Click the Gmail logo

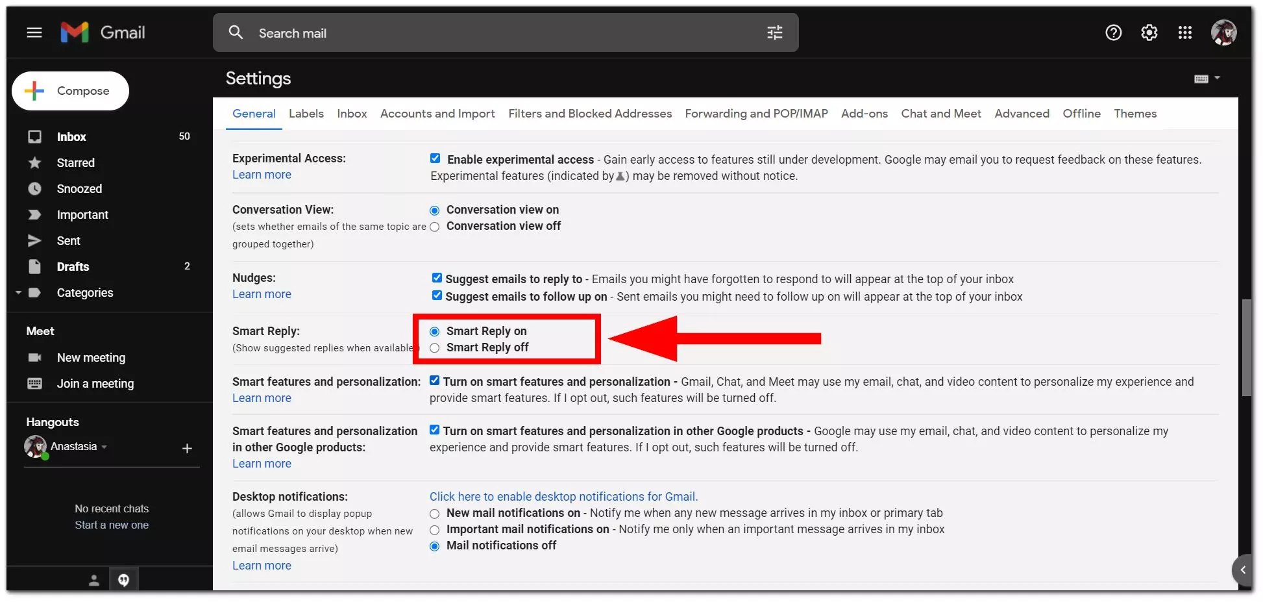click(x=103, y=32)
